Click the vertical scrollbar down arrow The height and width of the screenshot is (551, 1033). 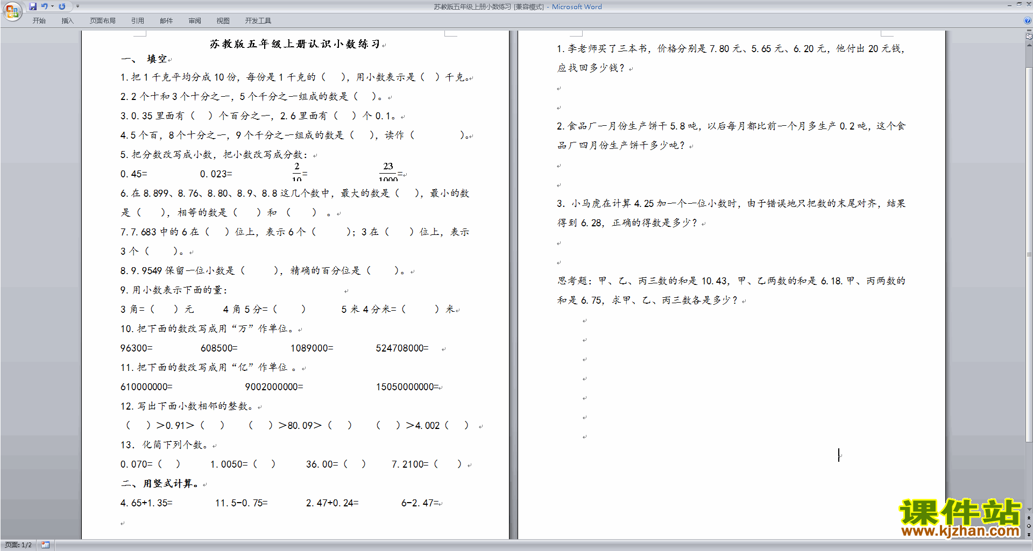[x=1029, y=510]
